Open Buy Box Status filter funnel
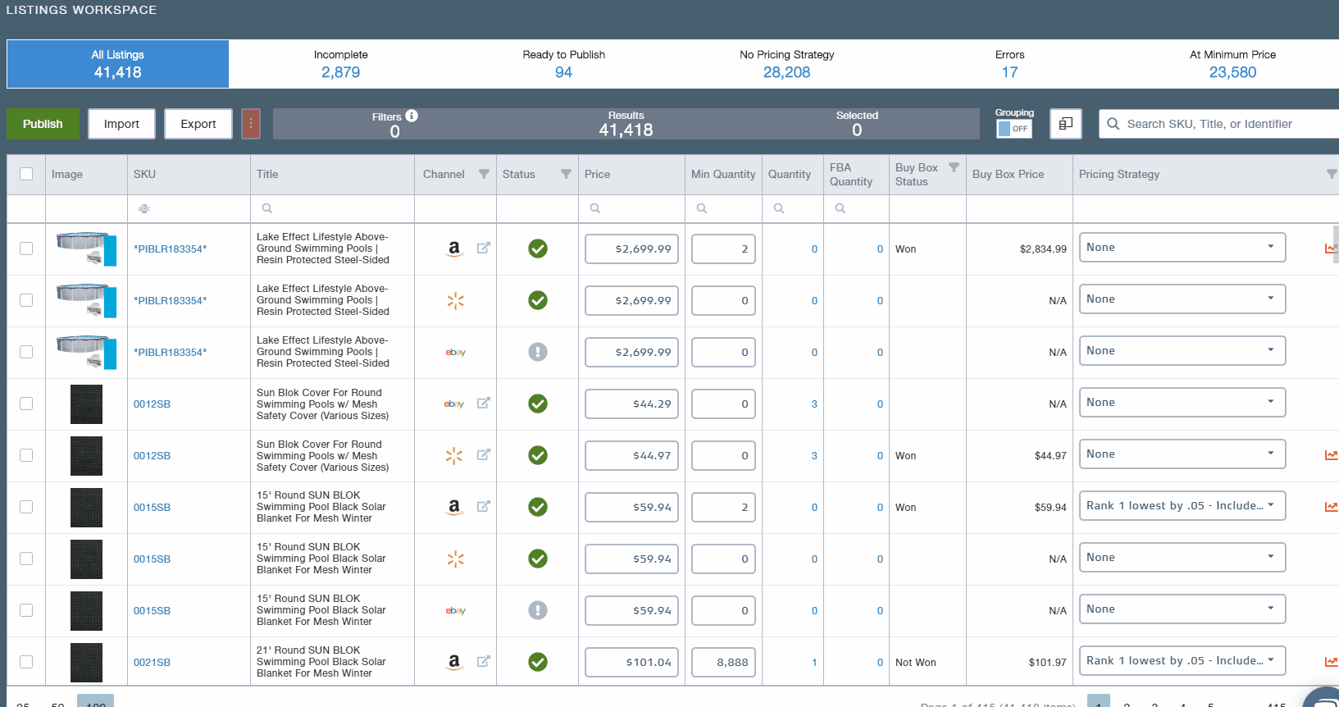Image resolution: width=1339 pixels, height=707 pixels. click(954, 167)
